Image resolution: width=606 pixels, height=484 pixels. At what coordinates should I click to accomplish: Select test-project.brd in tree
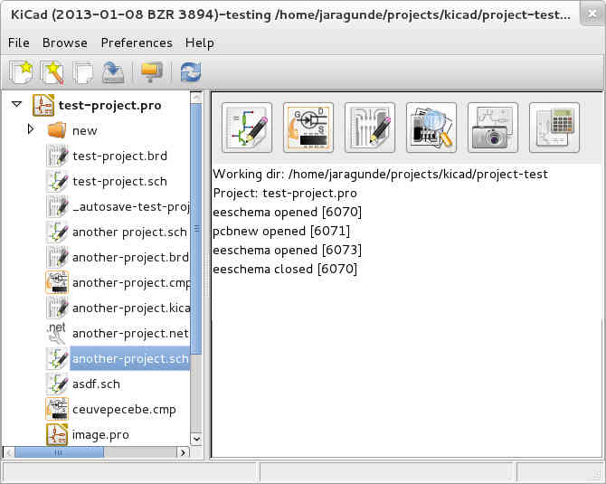coord(119,156)
